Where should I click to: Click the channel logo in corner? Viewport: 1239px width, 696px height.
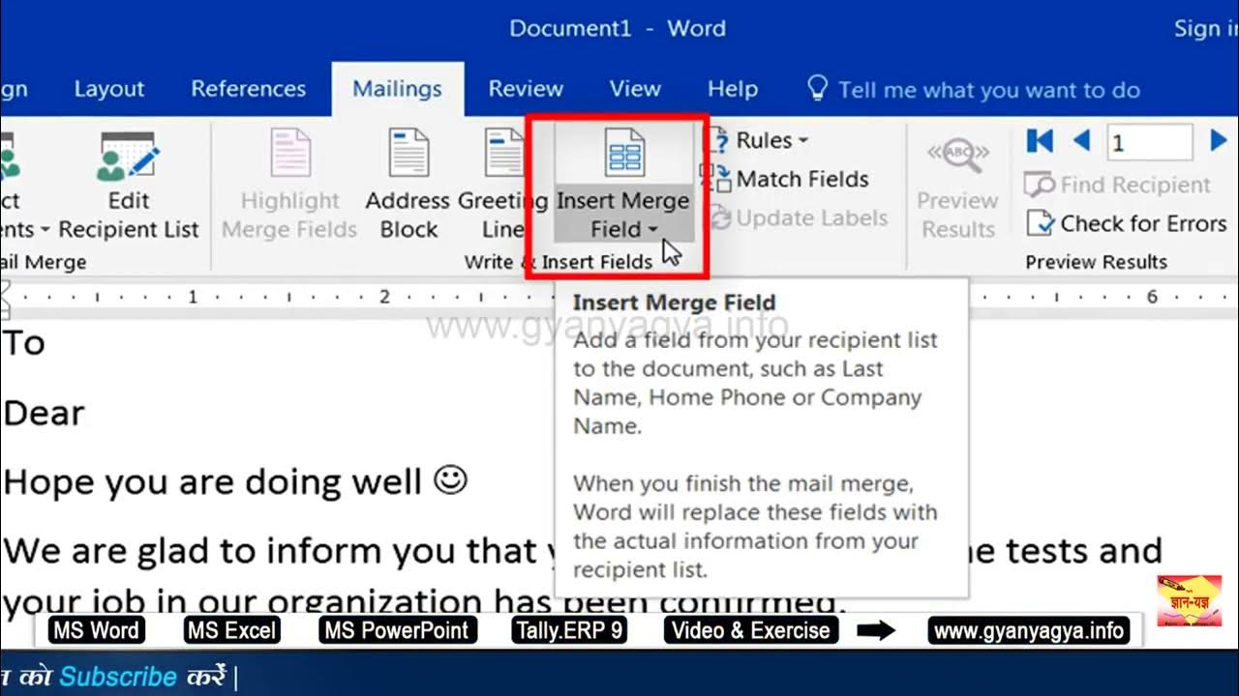coord(1189,600)
